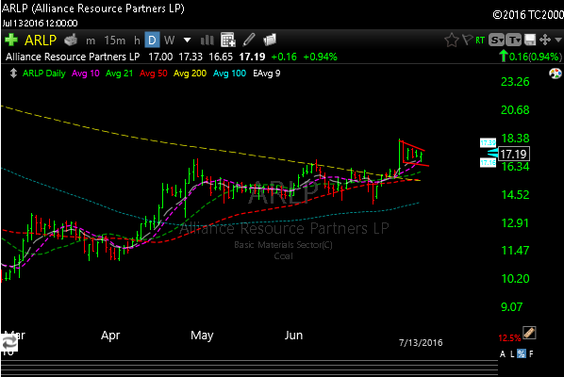Click the Avg 50 indicator label
Screen dimensions: 564x377
153,74
